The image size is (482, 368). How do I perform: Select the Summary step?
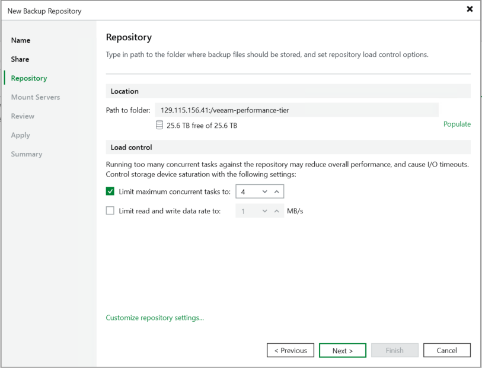pyautogui.click(x=27, y=154)
